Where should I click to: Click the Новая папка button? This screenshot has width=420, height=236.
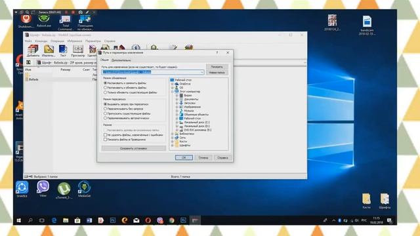(217, 73)
